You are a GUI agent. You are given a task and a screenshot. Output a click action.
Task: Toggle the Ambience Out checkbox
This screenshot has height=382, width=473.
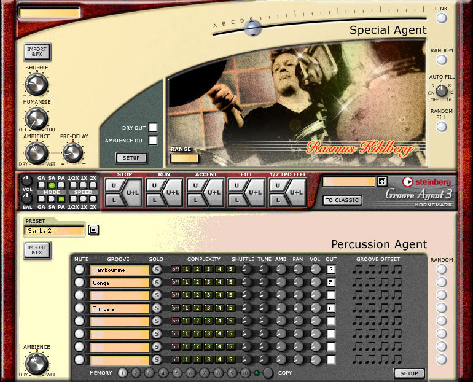(x=153, y=141)
